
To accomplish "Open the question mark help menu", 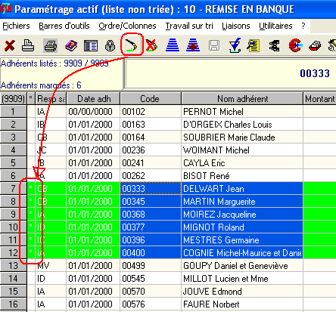I will [x=303, y=26].
